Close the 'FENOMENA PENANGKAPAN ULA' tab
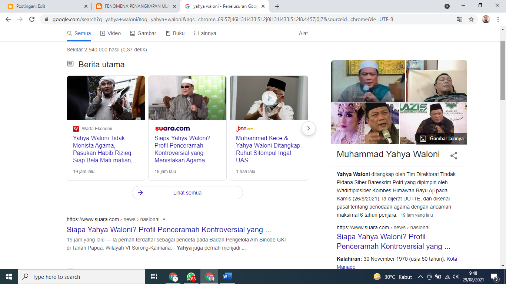The width and height of the screenshot is (506, 284). click(175, 6)
